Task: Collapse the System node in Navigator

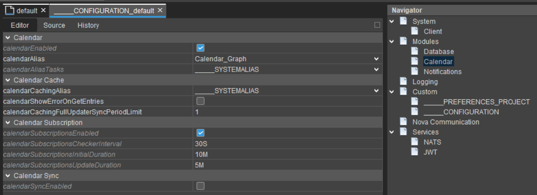Action: (392, 21)
